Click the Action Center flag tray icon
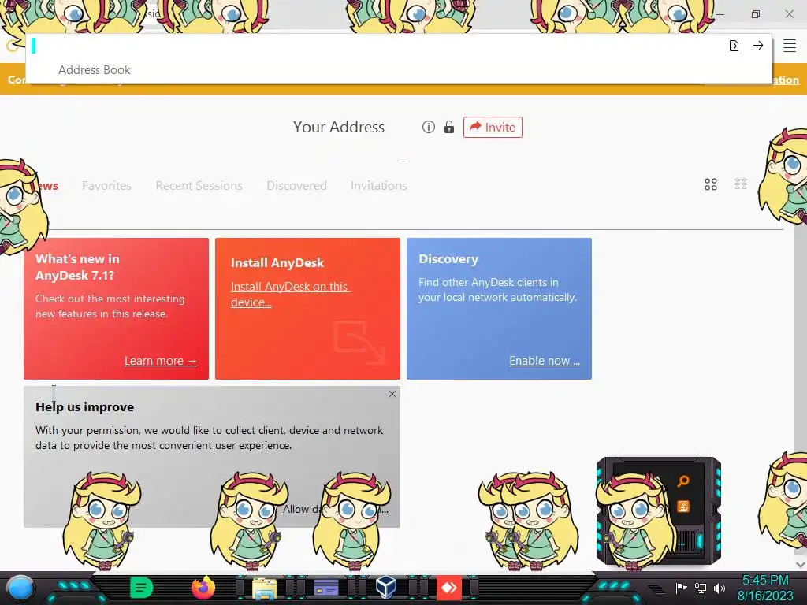 click(x=681, y=588)
